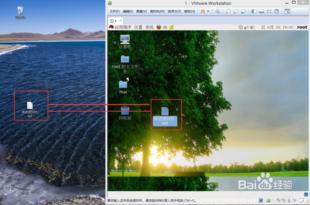Click the CD/DVD status bar icon

point(274,200)
